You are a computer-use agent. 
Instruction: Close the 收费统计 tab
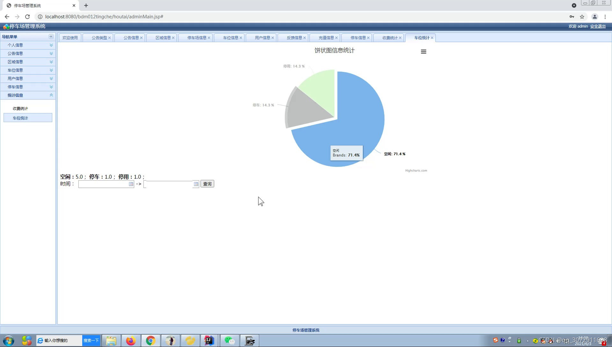(400, 38)
